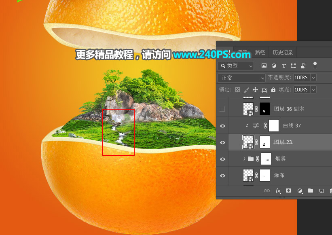Select the 曲线 37 layer name
332x235 pixels.
click(292, 125)
